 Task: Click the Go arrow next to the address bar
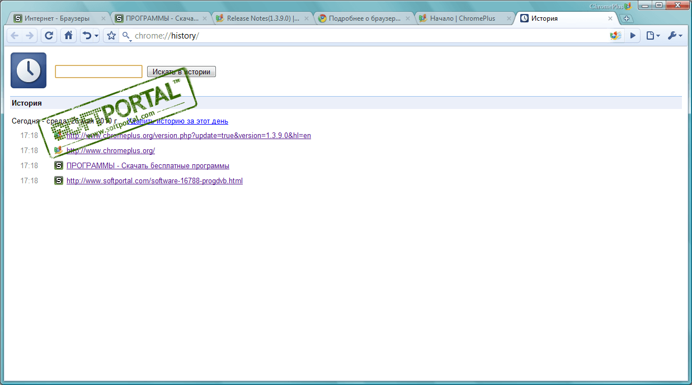point(633,36)
